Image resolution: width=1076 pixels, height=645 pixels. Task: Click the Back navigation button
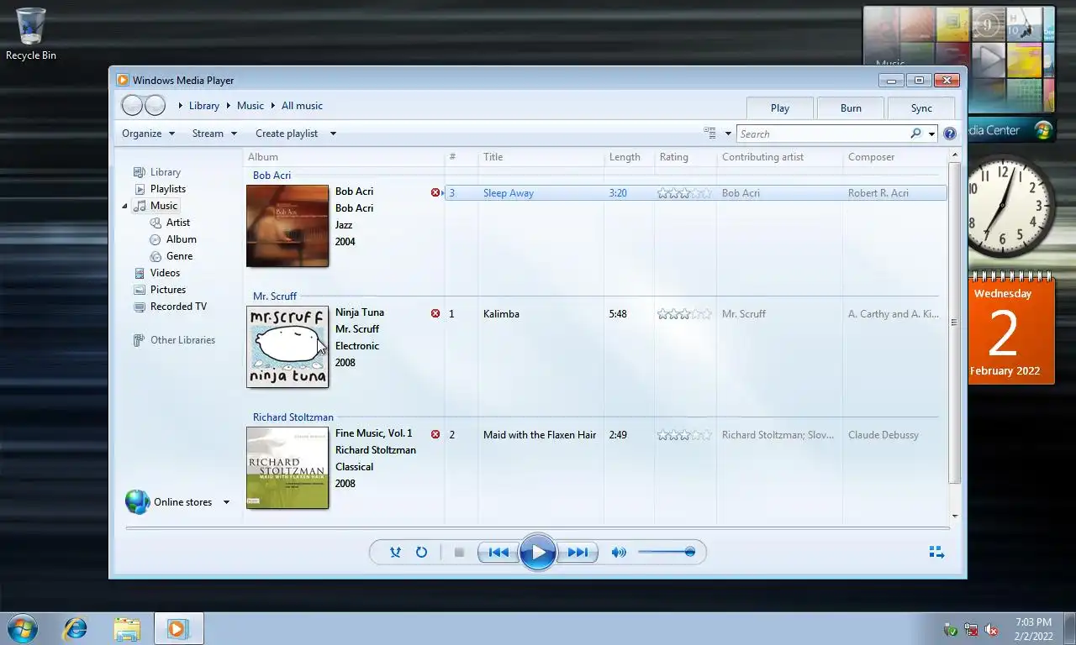click(x=132, y=105)
